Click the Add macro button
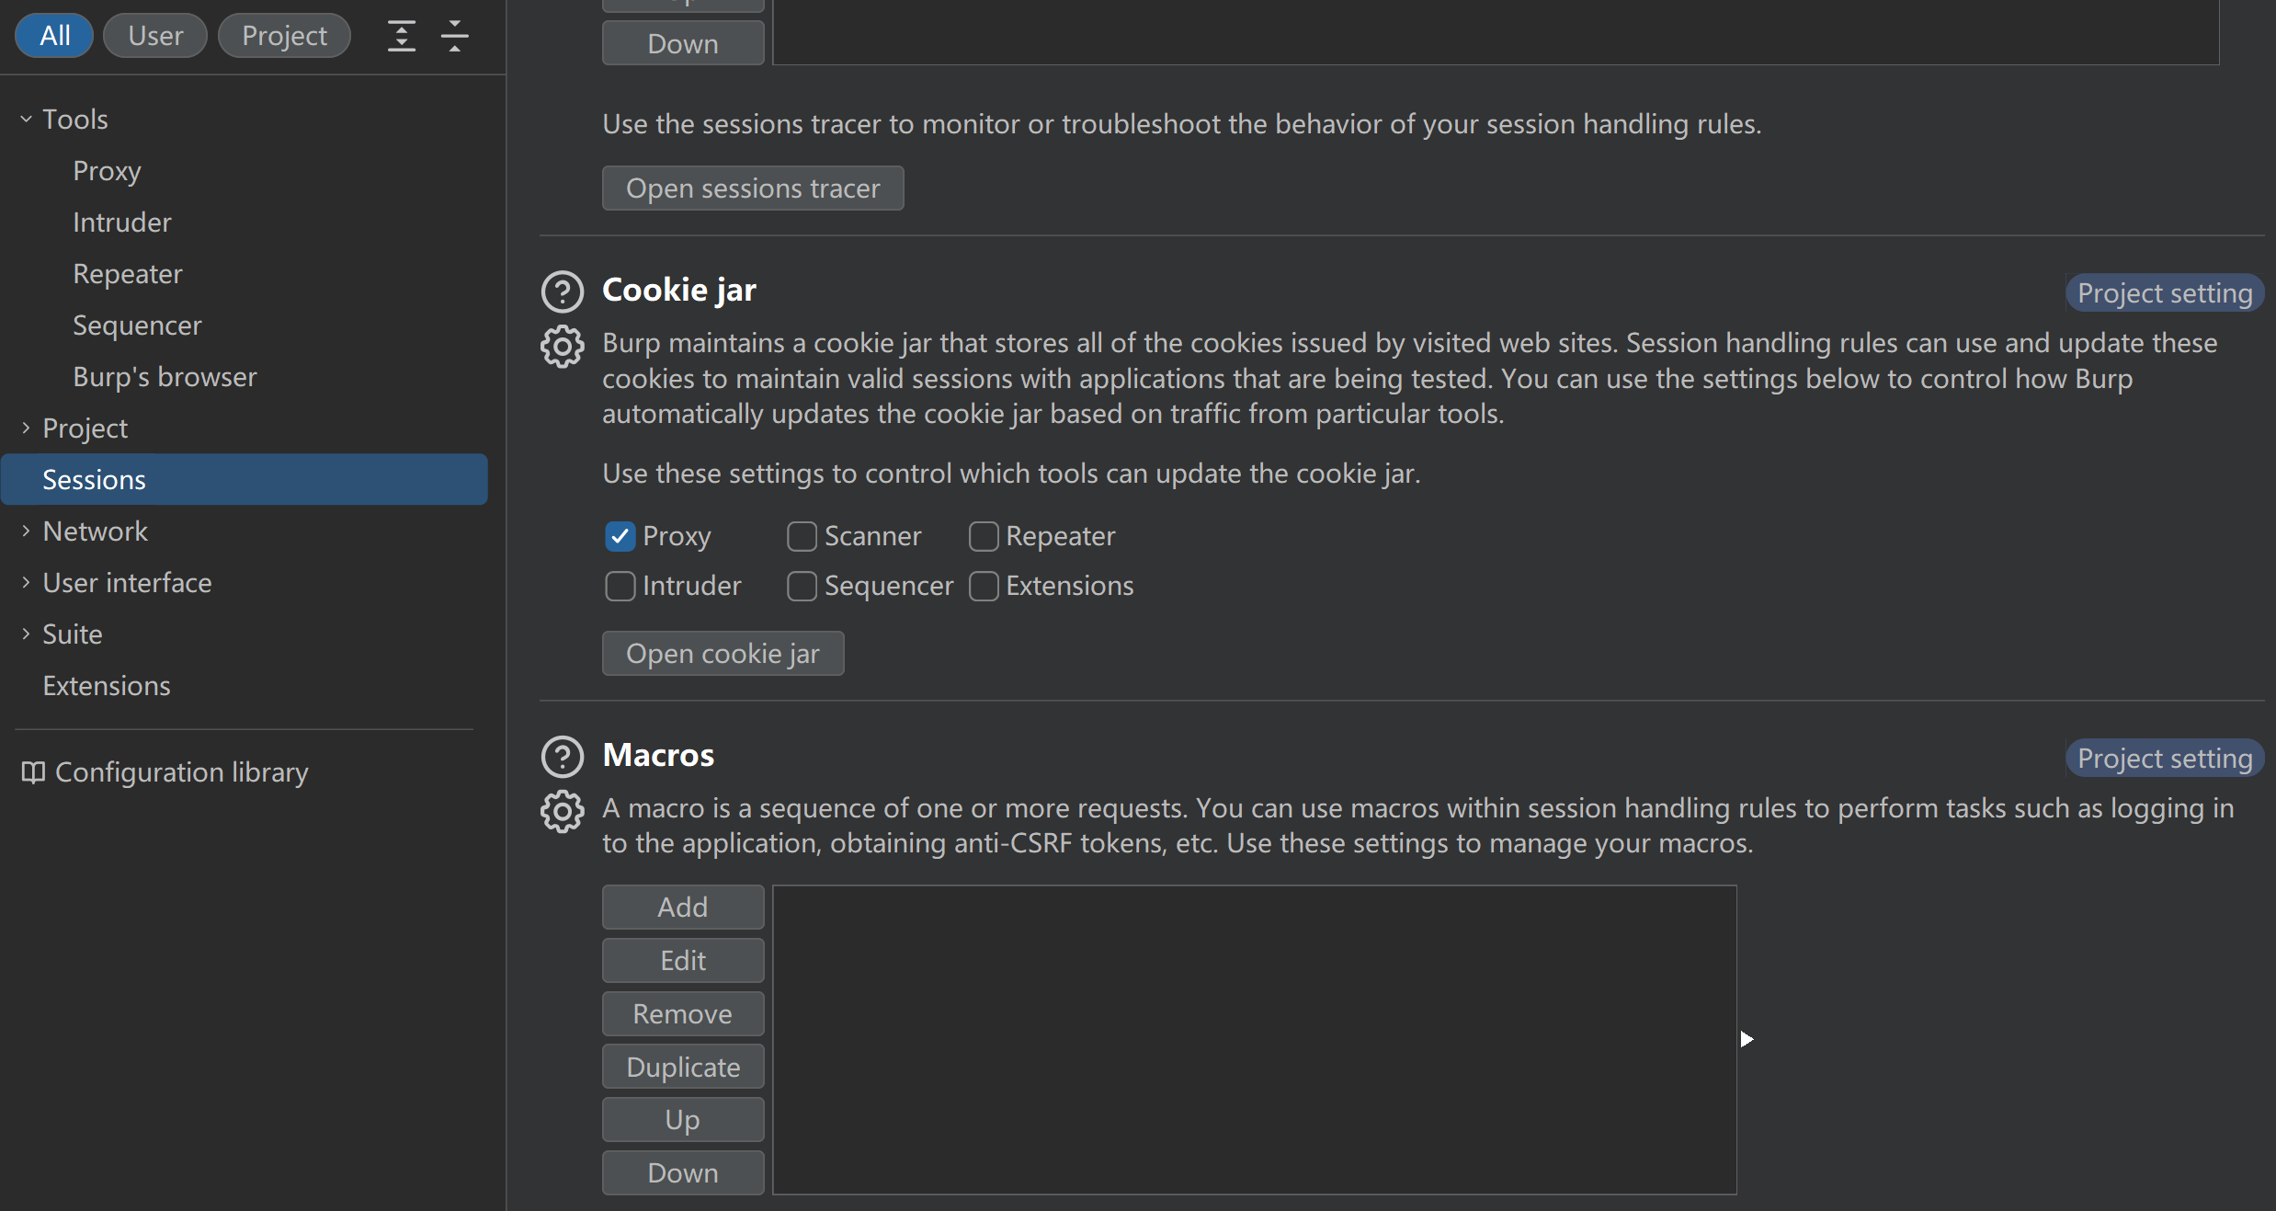This screenshot has height=1211, width=2276. click(x=683, y=908)
